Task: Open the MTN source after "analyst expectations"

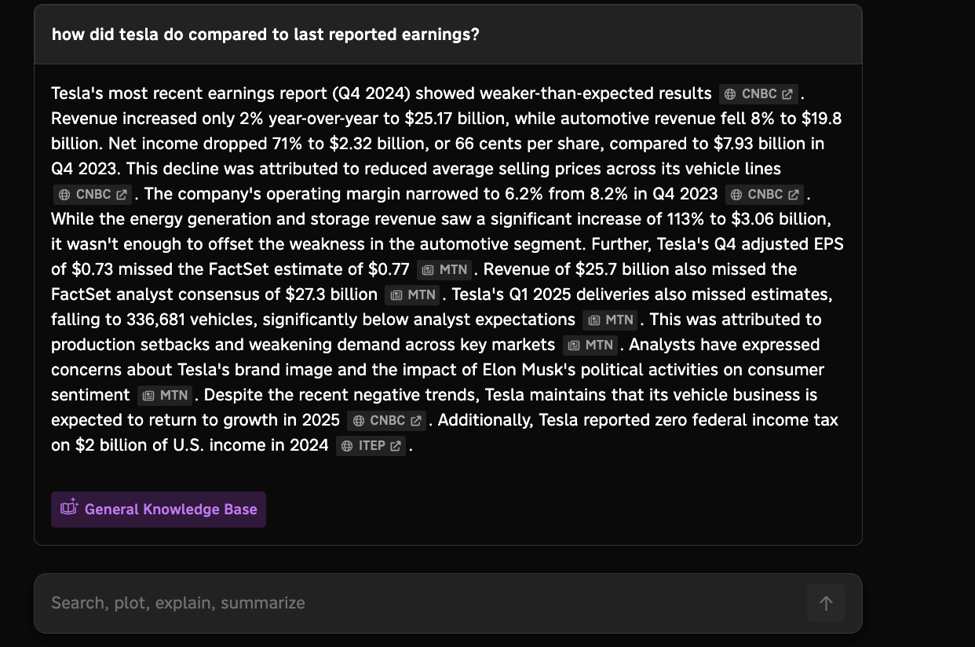Action: coord(611,320)
